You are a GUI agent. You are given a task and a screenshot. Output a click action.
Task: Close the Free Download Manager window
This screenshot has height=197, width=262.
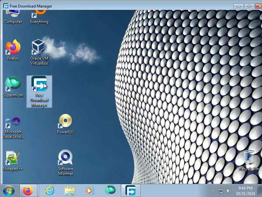[259, 6]
